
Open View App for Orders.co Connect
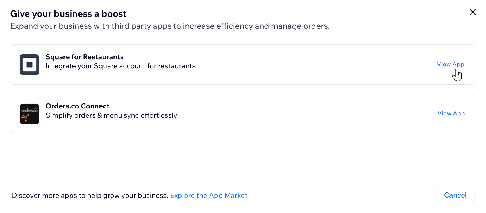[x=451, y=113]
